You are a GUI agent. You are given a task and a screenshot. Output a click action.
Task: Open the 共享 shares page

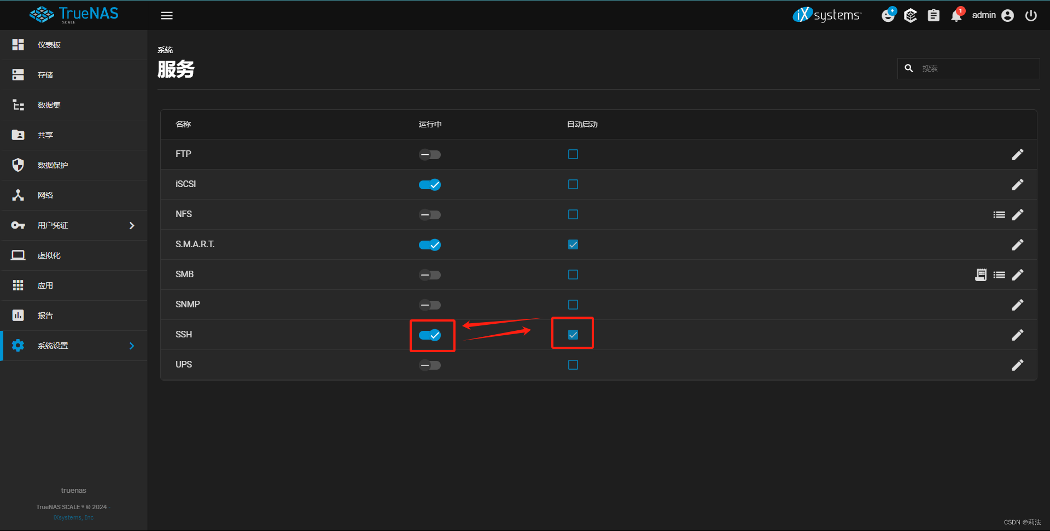click(74, 135)
